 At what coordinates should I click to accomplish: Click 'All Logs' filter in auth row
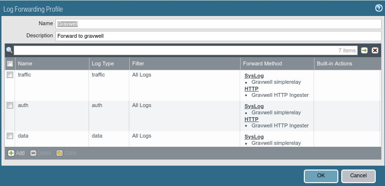click(x=141, y=106)
